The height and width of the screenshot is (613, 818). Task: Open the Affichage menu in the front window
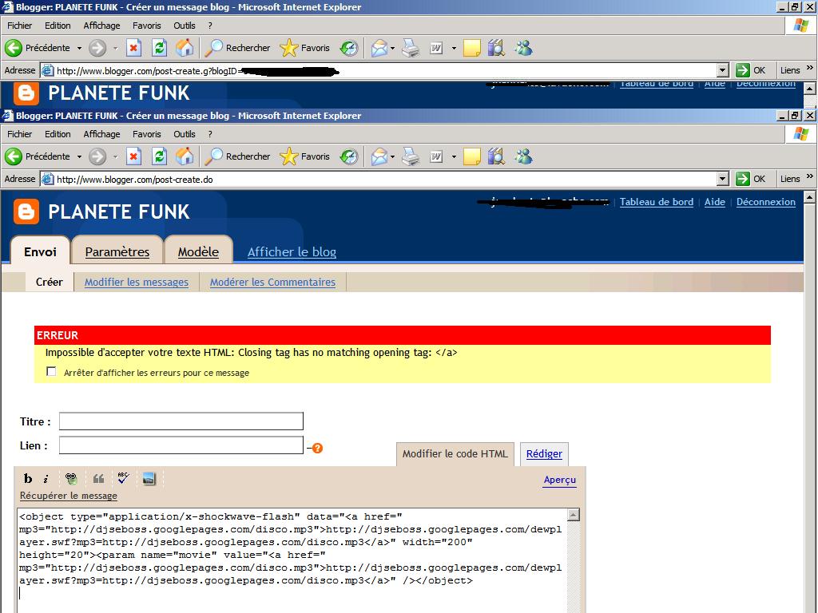tap(101, 134)
